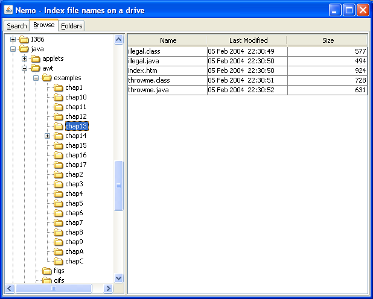Select the chapC folder icon
The height and width of the screenshot is (299, 373).
[59, 261]
